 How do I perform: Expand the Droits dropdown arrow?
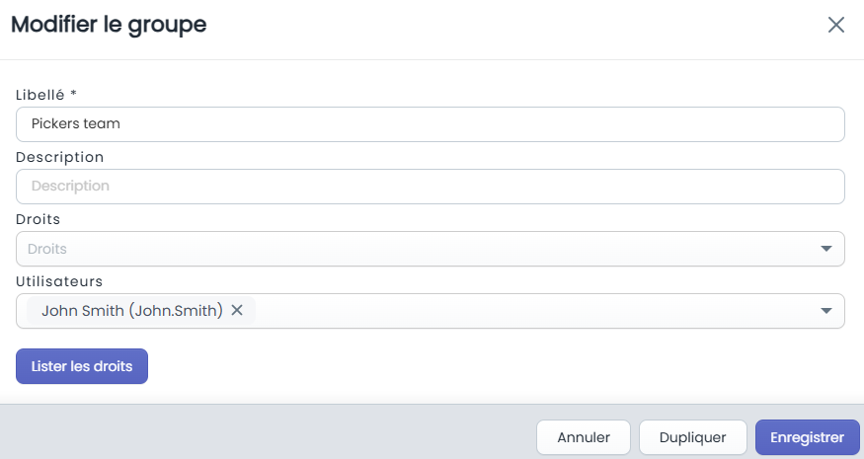click(825, 249)
